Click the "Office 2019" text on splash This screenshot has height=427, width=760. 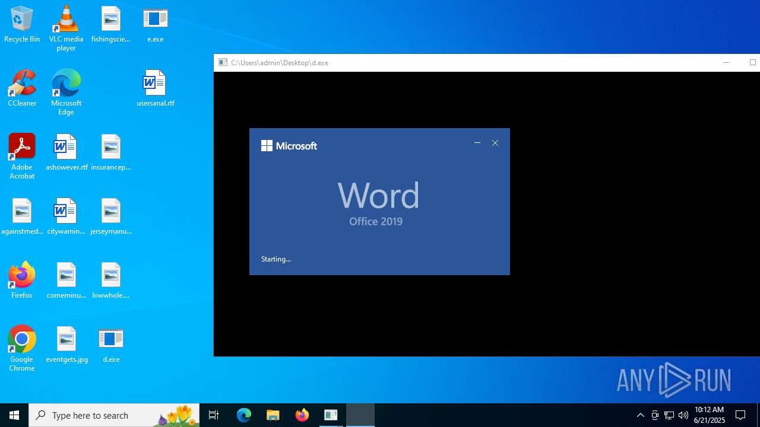point(376,221)
